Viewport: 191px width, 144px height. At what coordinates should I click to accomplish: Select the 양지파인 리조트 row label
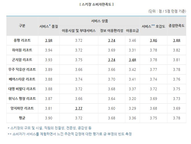(22, 108)
